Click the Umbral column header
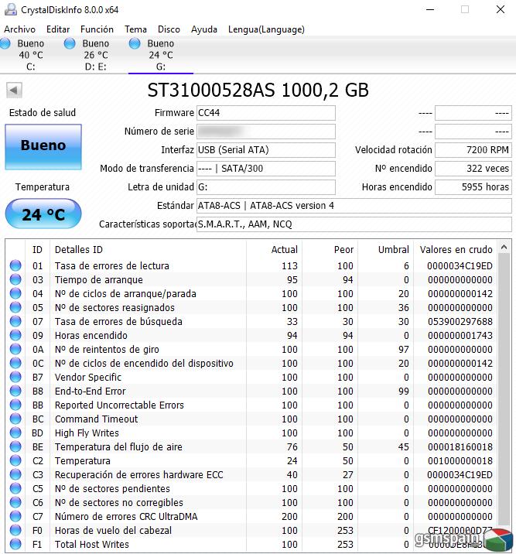The height and width of the screenshot is (554, 516). pyautogui.click(x=386, y=250)
